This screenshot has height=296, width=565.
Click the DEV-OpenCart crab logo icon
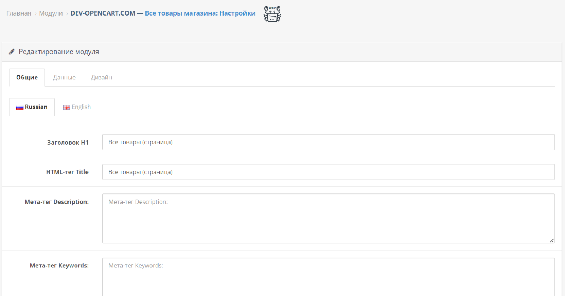[272, 13]
